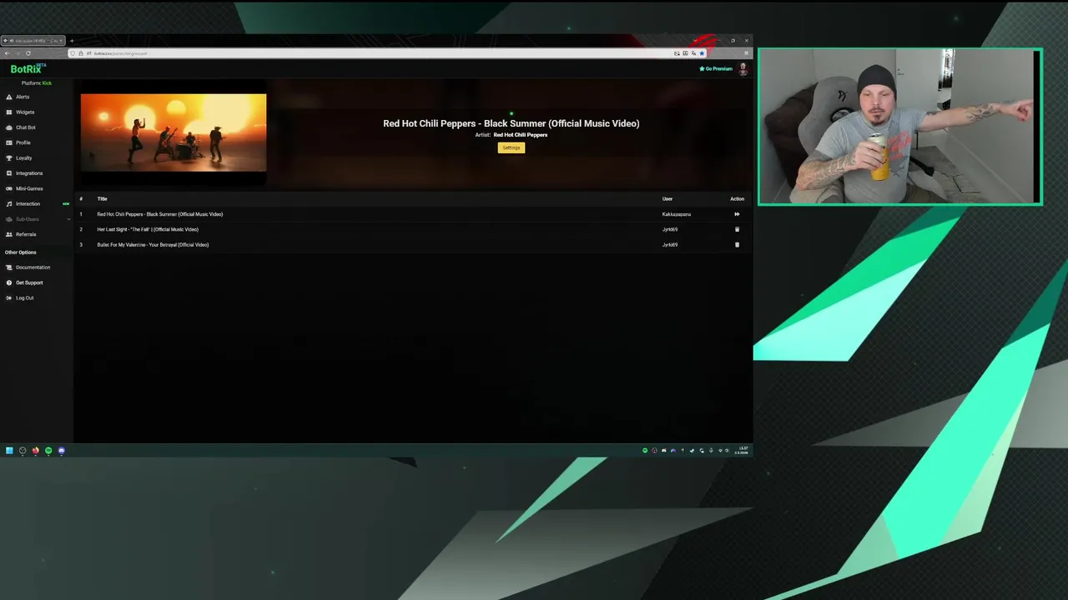Bookmark the page with the star icon

[x=702, y=53]
